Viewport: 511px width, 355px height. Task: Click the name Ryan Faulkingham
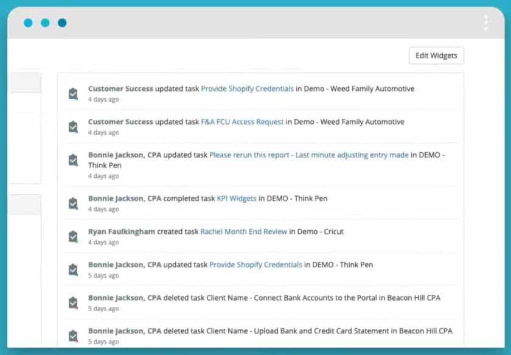(122, 231)
